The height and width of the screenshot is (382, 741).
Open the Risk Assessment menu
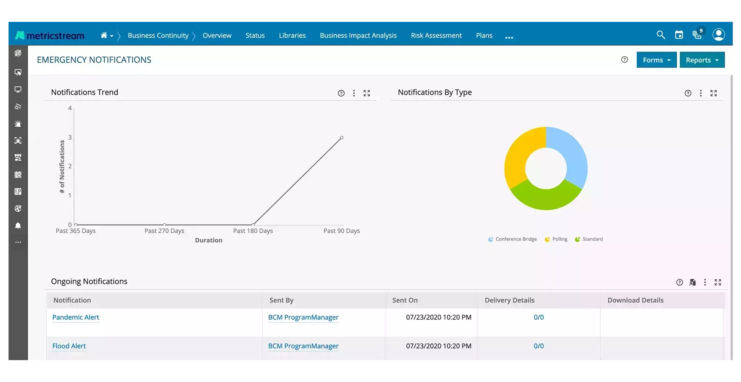[x=436, y=36]
